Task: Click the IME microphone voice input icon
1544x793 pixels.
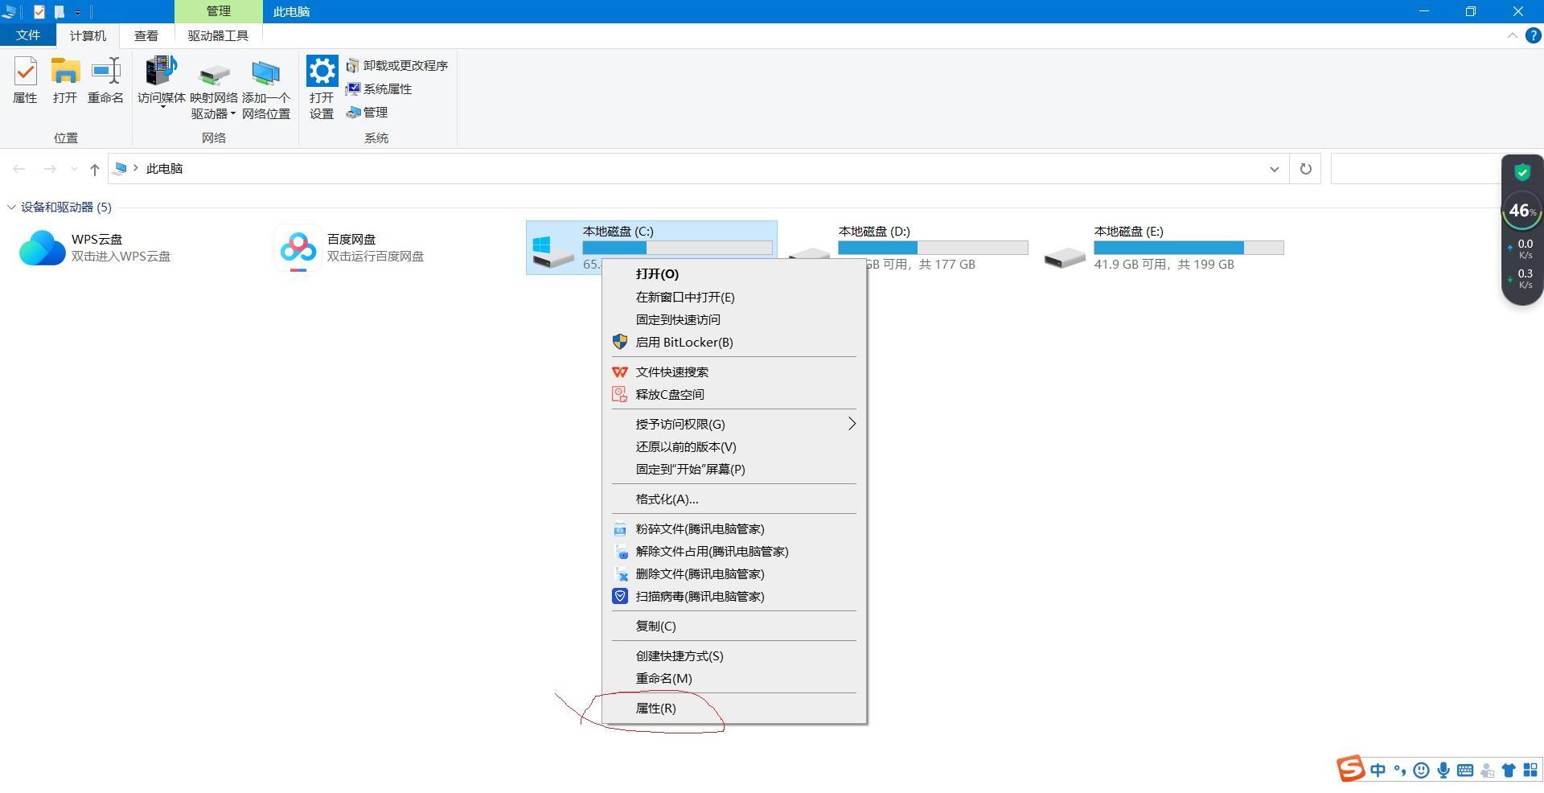Action: pyautogui.click(x=1443, y=770)
